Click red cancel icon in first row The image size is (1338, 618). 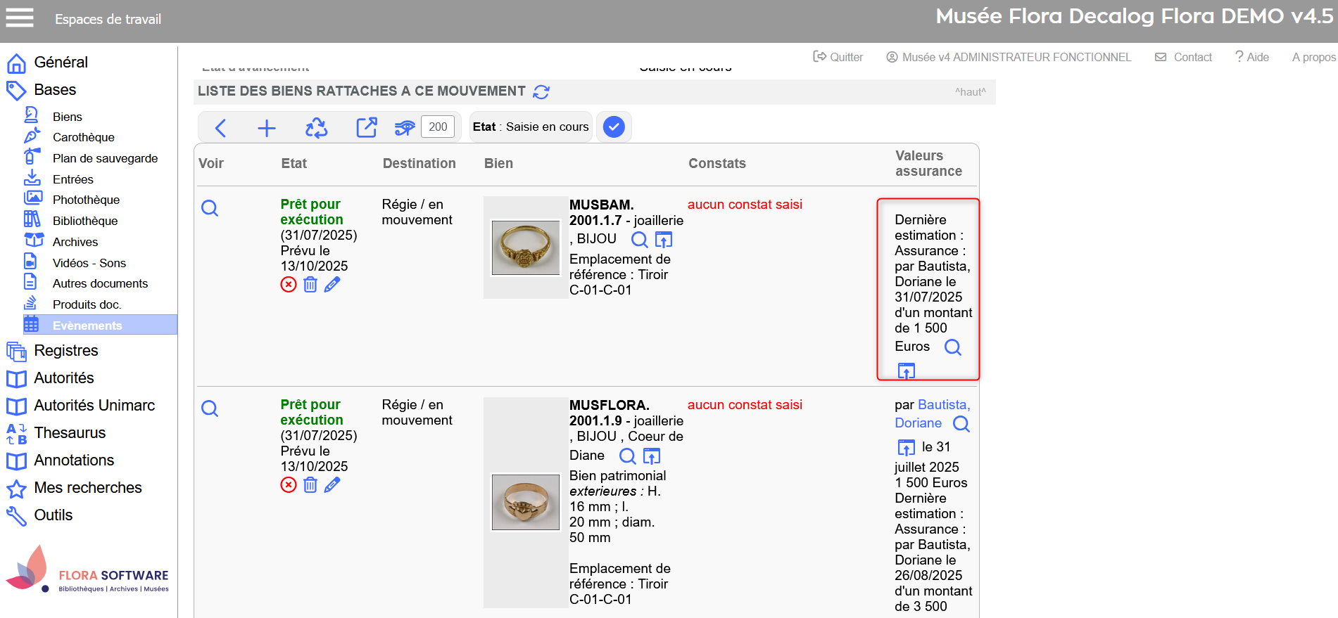click(289, 285)
